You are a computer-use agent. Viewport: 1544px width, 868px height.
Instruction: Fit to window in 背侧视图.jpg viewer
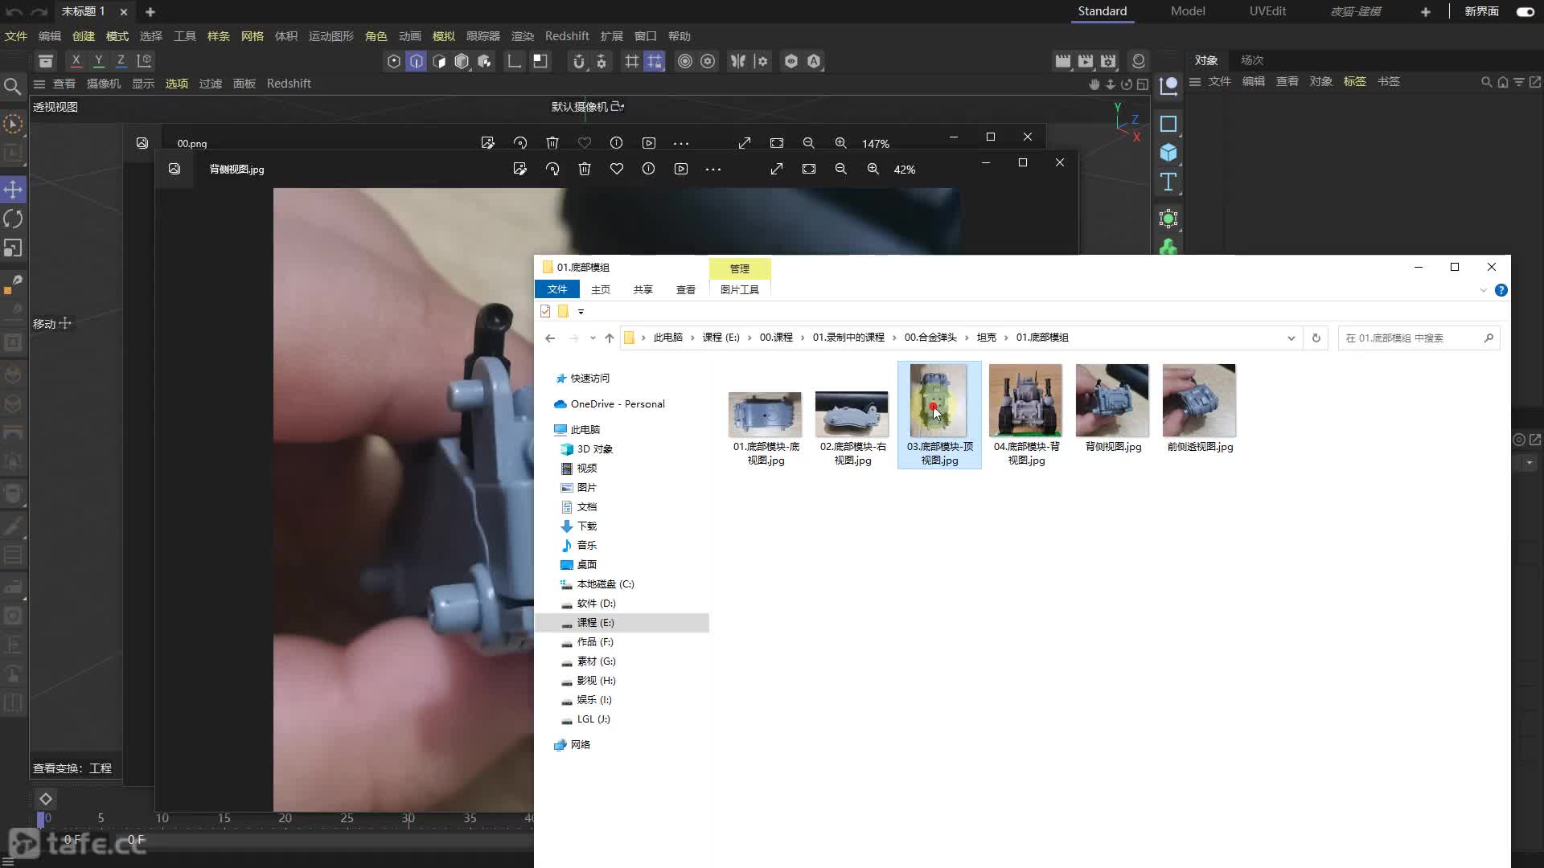(809, 169)
